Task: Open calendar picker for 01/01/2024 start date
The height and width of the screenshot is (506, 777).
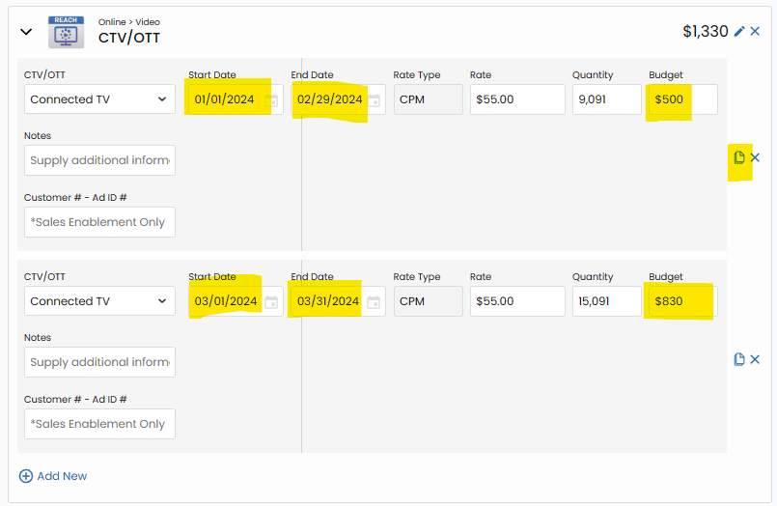Action: point(272,99)
